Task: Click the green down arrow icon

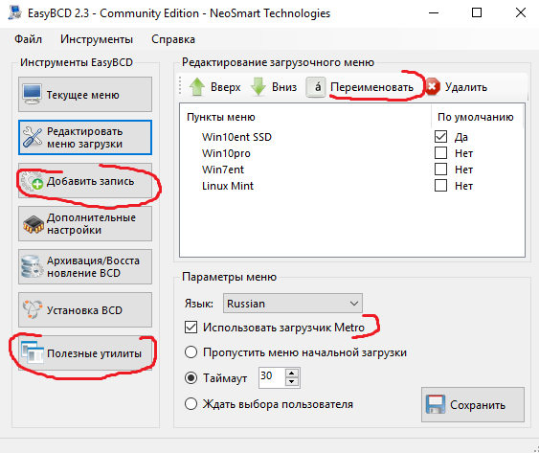Action: coord(258,87)
